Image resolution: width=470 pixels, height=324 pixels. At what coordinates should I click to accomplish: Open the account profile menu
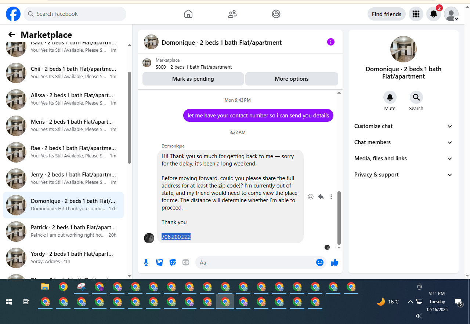tap(451, 14)
